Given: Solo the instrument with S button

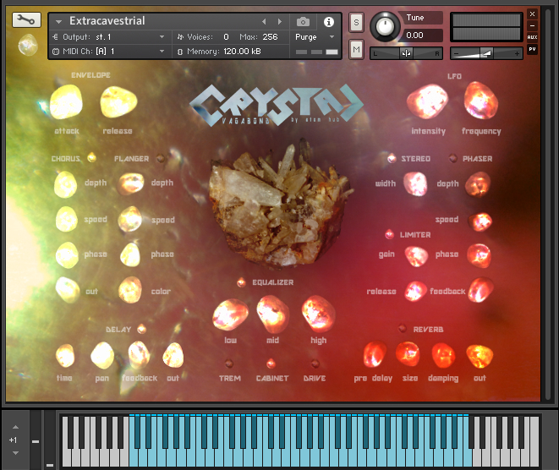Looking at the screenshot, I should coord(356,21).
